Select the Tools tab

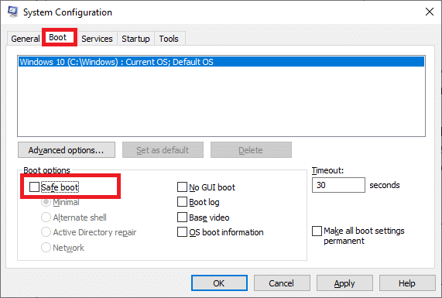[x=169, y=39]
